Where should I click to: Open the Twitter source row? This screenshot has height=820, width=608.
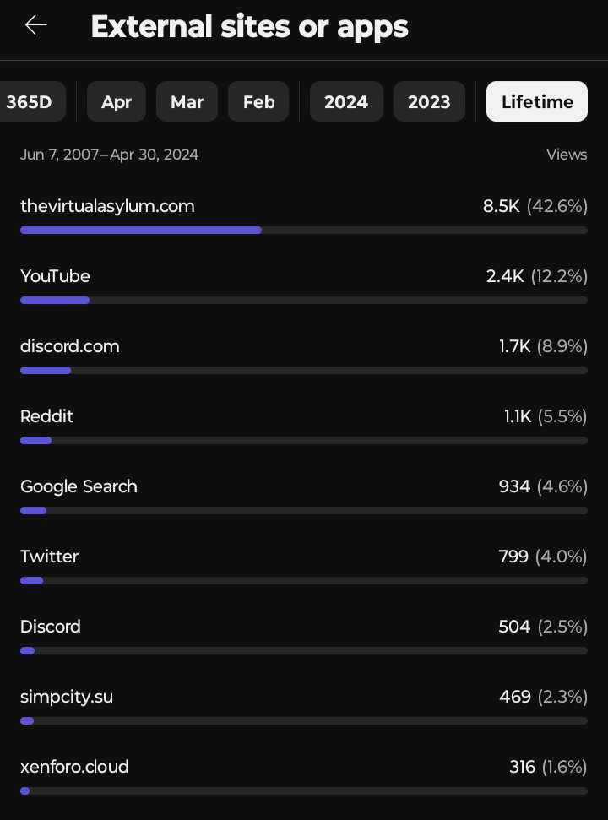[304, 565]
